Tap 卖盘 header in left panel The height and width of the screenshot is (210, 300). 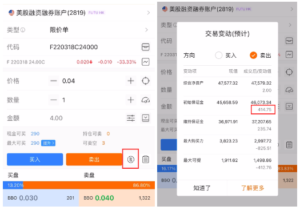pos(89,175)
